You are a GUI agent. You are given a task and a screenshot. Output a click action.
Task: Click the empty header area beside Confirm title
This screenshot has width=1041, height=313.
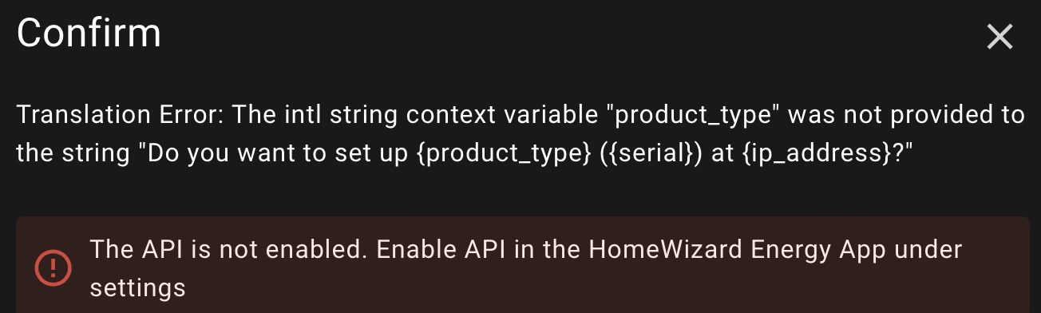point(559,35)
